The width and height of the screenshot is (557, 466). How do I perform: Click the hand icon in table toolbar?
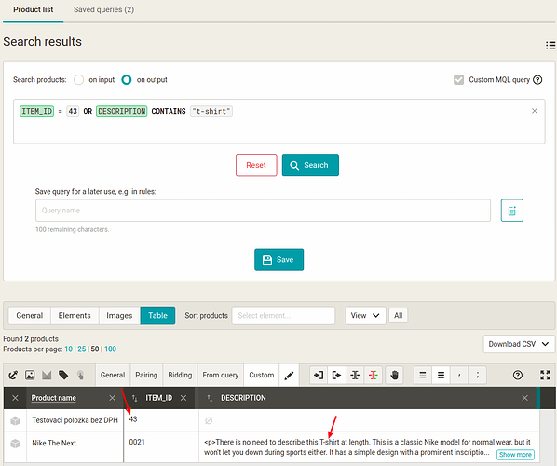click(394, 375)
